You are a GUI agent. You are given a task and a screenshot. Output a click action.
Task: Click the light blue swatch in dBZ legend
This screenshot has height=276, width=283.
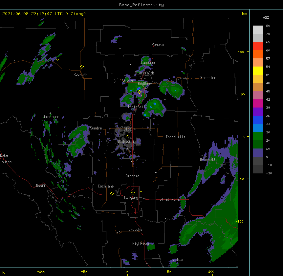pyautogui.click(x=258, y=128)
